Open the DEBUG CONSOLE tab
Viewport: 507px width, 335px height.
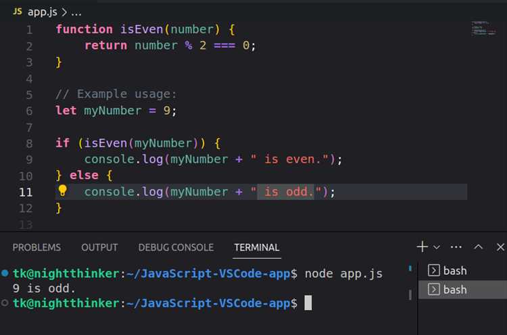(x=176, y=247)
